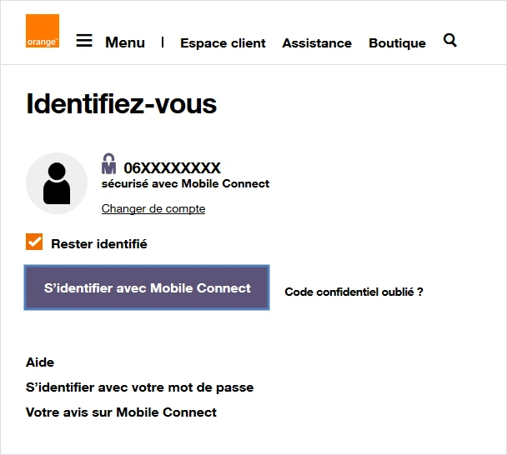
Task: Click the search magnifier icon
Action: [450, 40]
